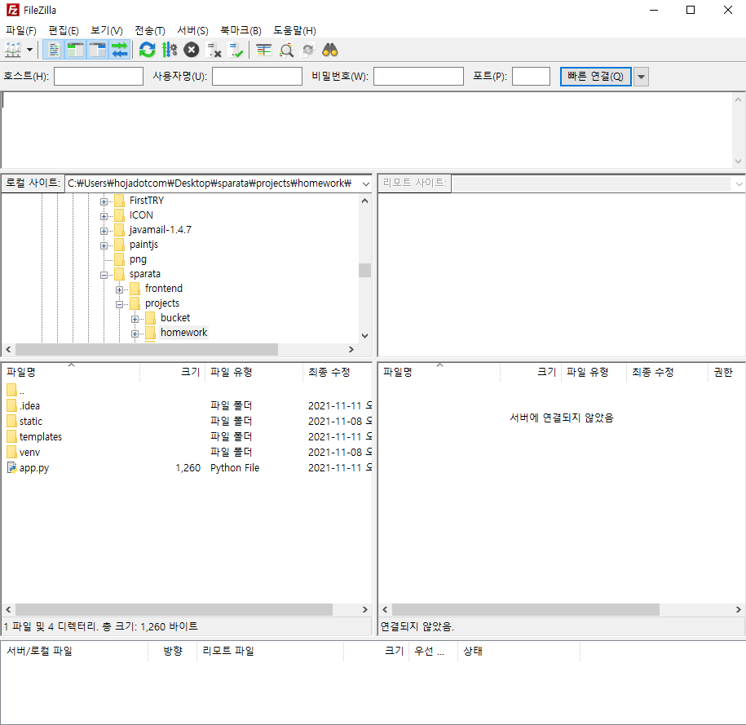Screen dimensions: 746x725
Task: Toggle transfer queue display
Action: click(119, 50)
